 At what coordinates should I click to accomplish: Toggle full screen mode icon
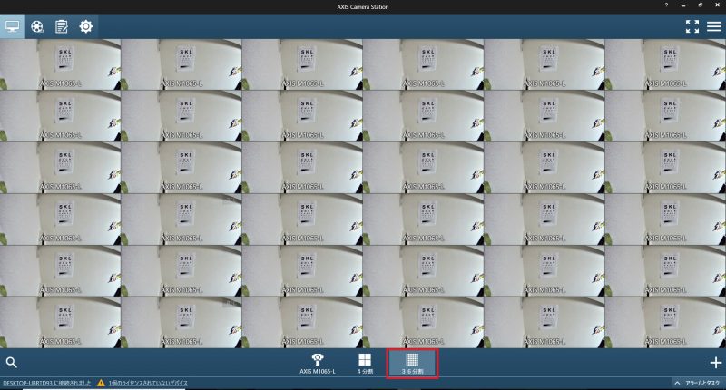pos(692,26)
